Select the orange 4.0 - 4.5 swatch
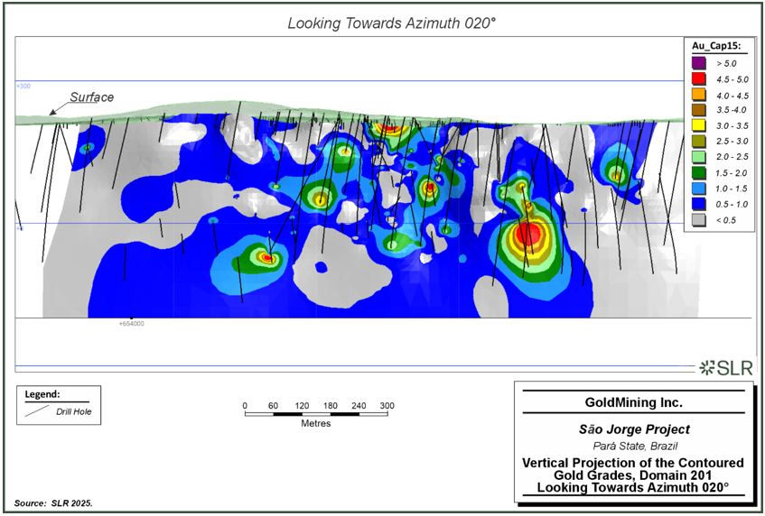 [x=699, y=95]
